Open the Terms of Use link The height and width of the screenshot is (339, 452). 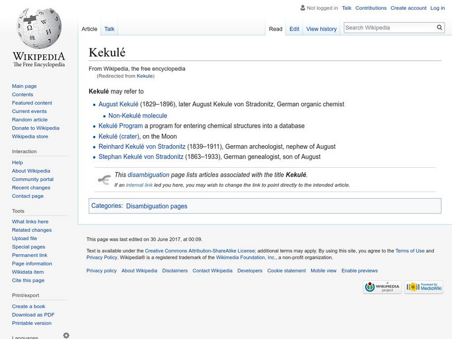(x=410, y=251)
